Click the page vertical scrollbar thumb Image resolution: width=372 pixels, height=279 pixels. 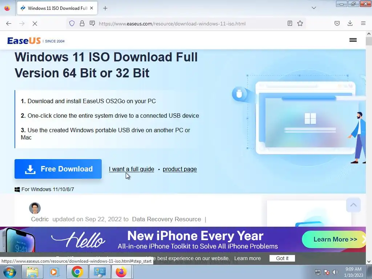369,41
